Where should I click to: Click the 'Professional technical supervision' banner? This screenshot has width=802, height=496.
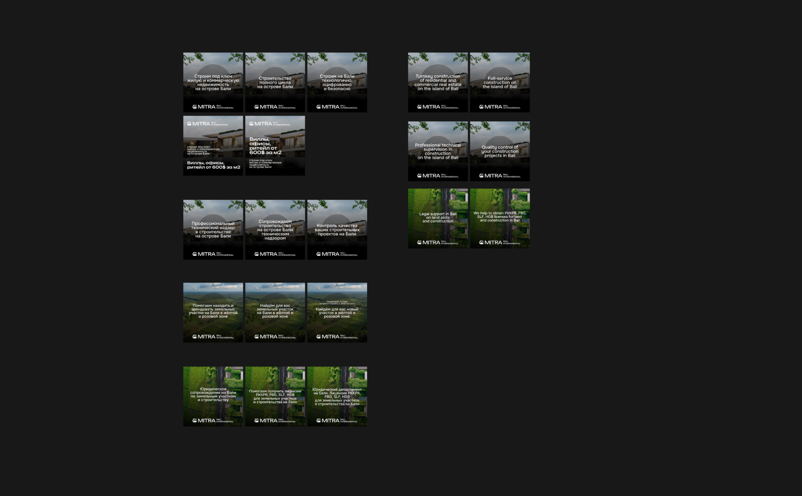tap(438, 151)
